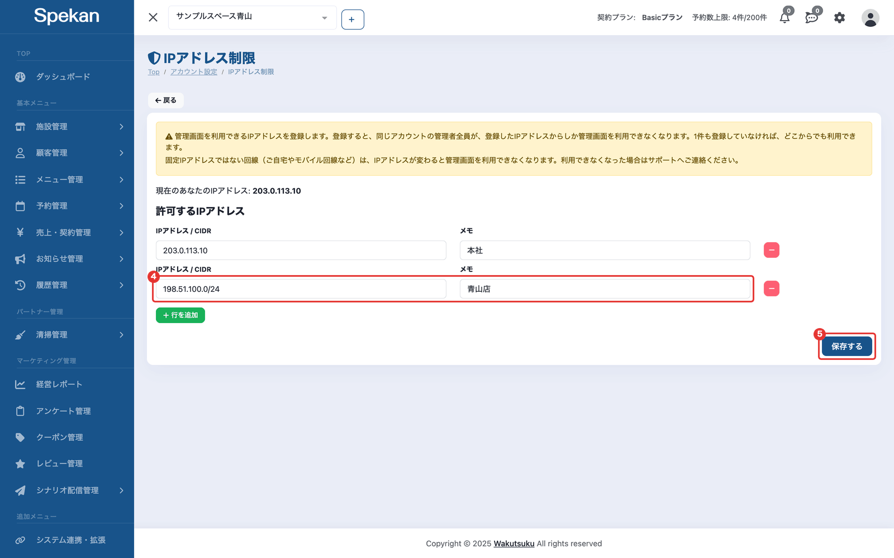The image size is (894, 558).
Task: Open the Wakutsuku footer link
Action: pyautogui.click(x=514, y=543)
